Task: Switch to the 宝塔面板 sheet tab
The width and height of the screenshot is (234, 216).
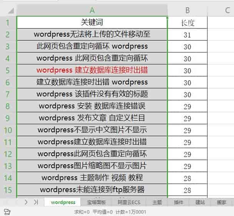Action: (x=96, y=202)
